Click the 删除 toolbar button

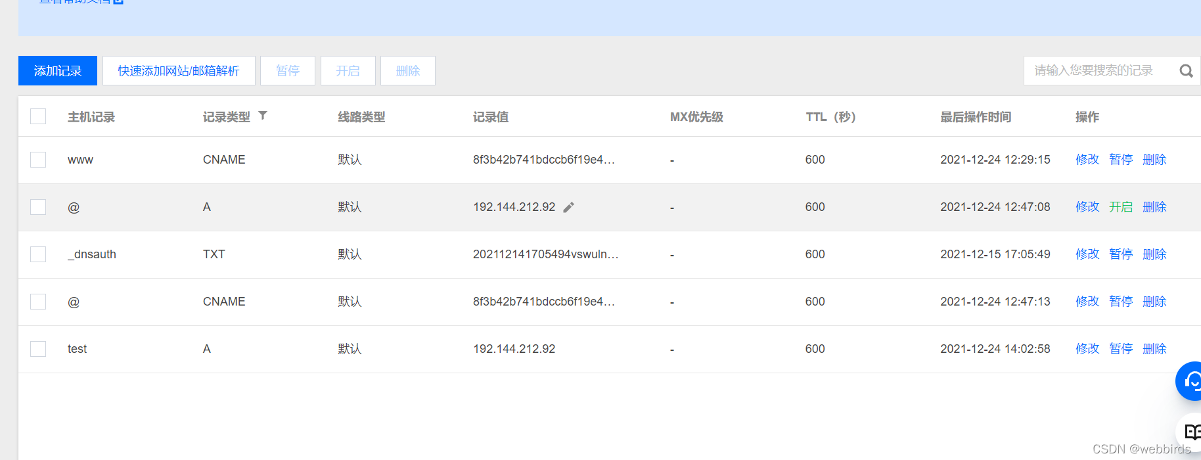coord(408,70)
